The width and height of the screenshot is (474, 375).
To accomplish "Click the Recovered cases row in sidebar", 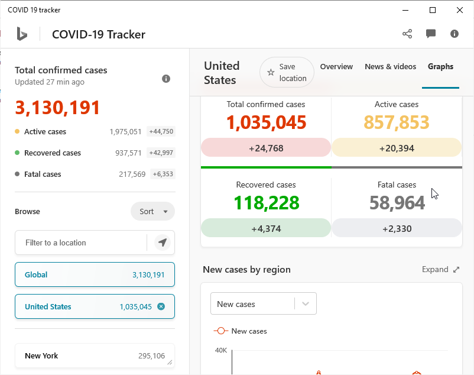I will [x=95, y=153].
